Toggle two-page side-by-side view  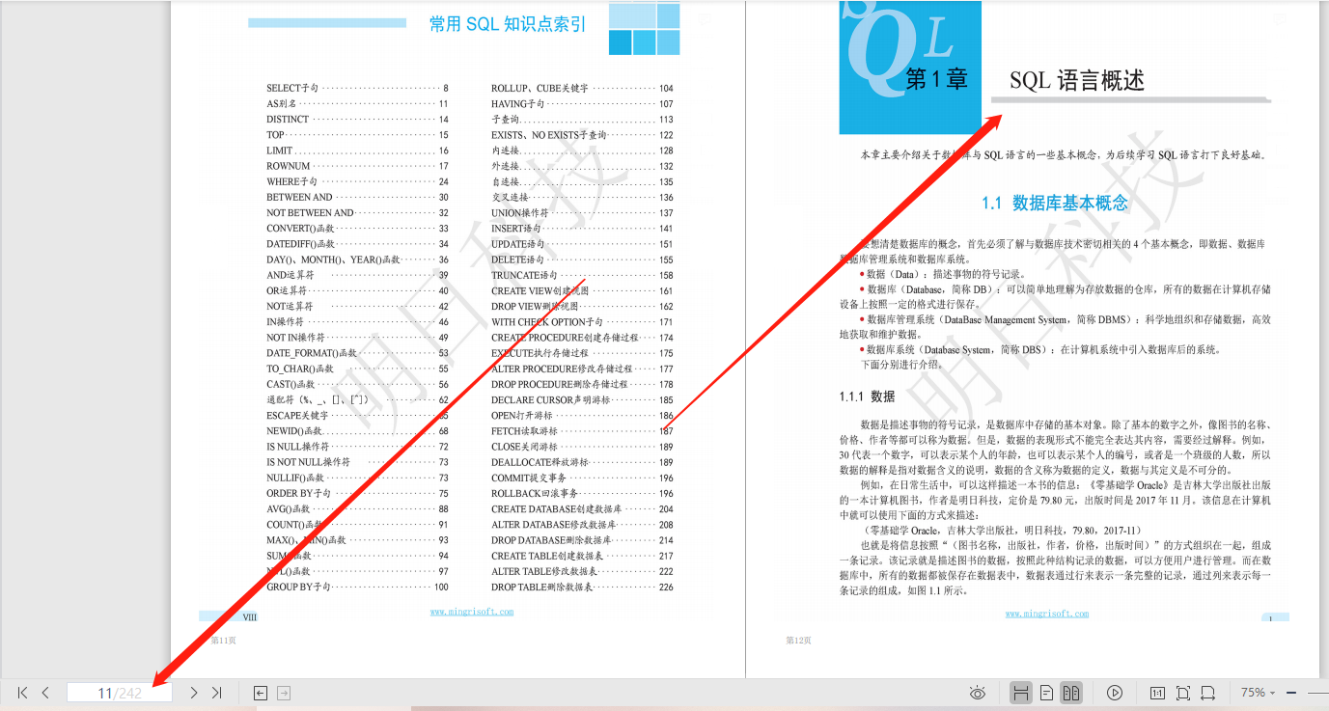1070,693
